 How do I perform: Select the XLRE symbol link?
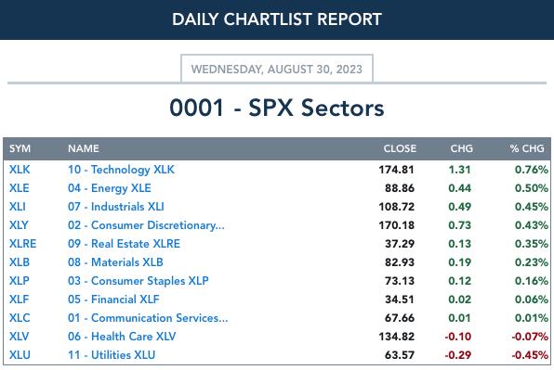pyautogui.click(x=22, y=244)
